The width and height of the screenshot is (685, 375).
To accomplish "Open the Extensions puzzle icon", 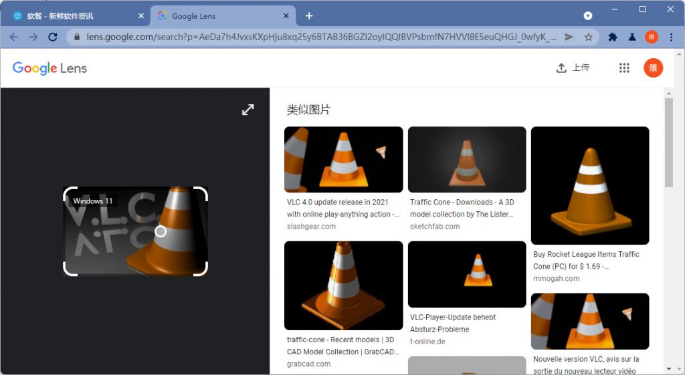I will (612, 37).
